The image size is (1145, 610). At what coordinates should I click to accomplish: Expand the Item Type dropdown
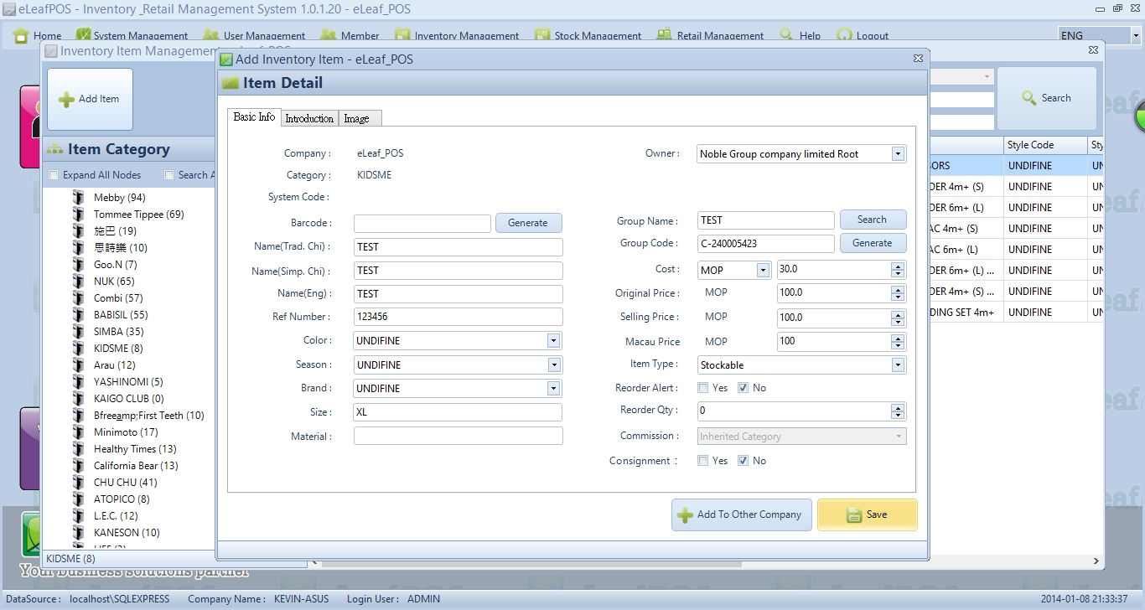[898, 365]
